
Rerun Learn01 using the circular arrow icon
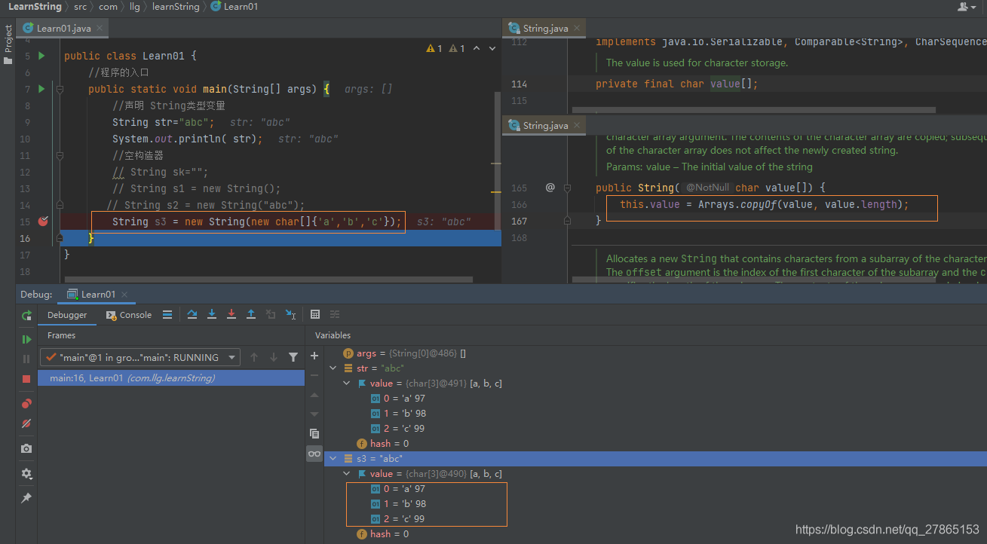tap(26, 315)
